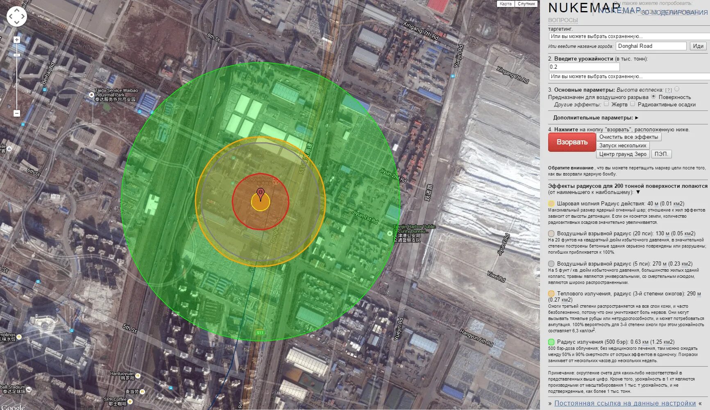Image resolution: width=710 pixels, height=410 pixels.
Task: Select the airburst radio button
Action: pos(677,89)
